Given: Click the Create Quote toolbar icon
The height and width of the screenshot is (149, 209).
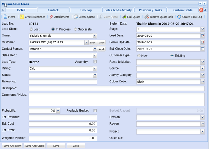Looking at the screenshot, I should pos(76,17).
